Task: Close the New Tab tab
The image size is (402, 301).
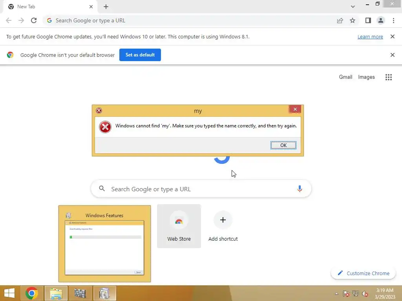Action: (91, 7)
